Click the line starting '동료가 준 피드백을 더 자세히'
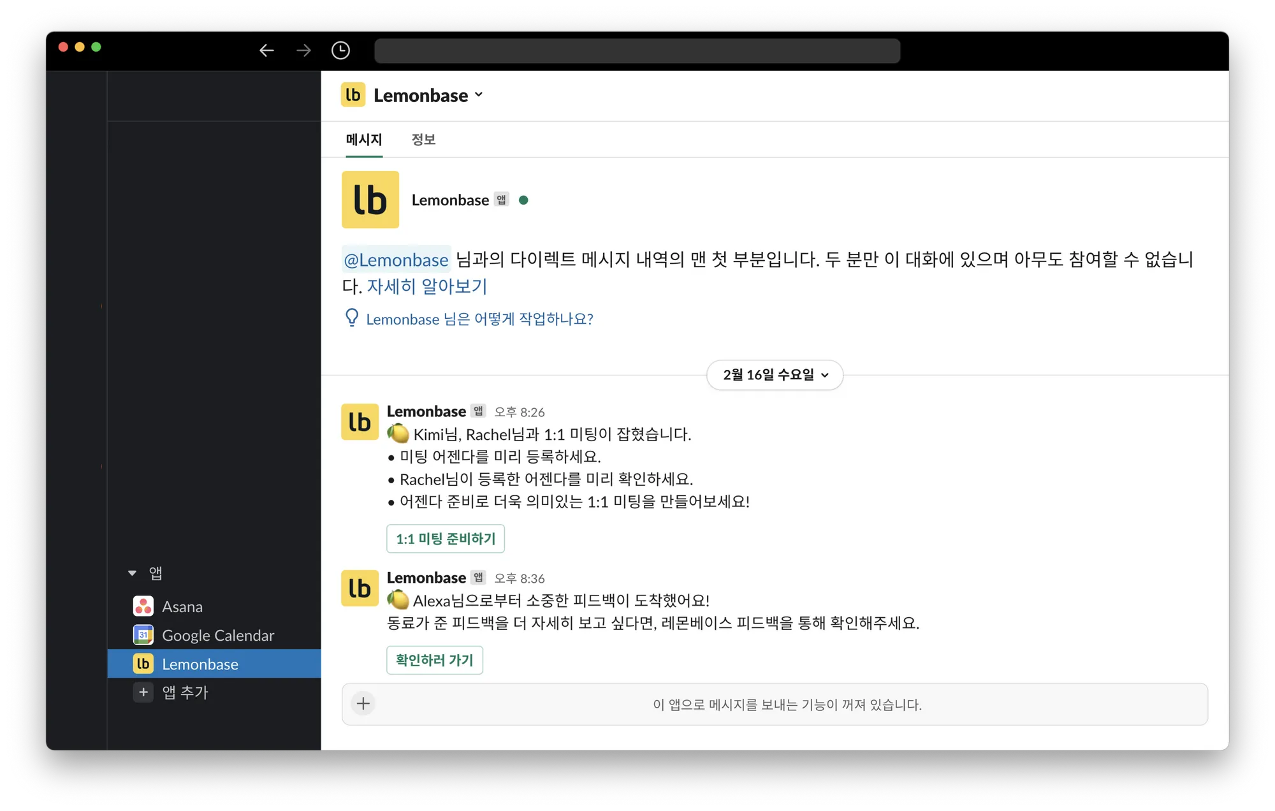1275x811 pixels. (x=653, y=623)
